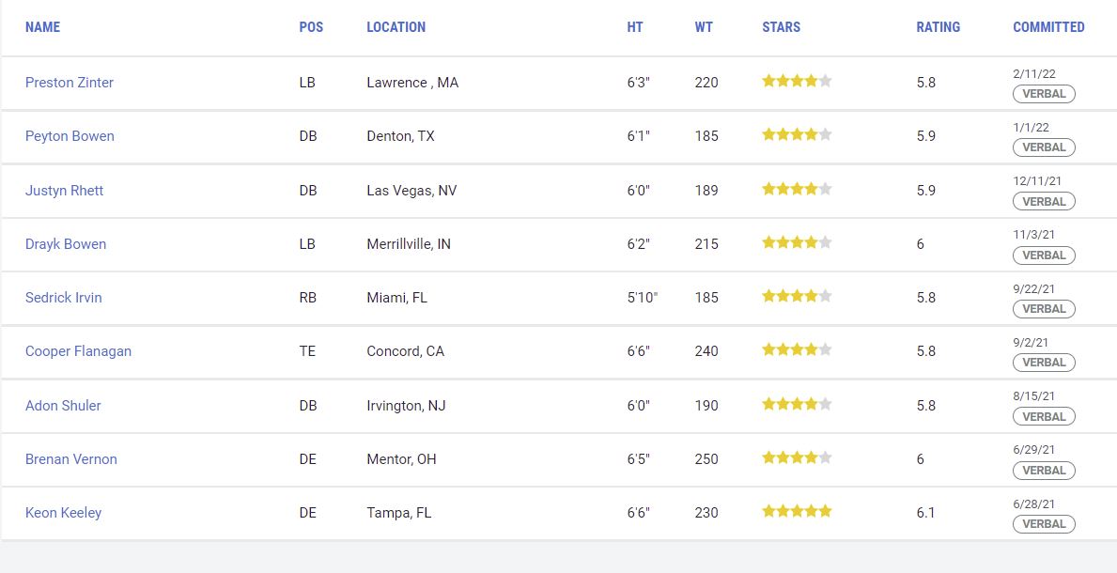The width and height of the screenshot is (1117, 573).
Task: Sort by the STARS column header
Action: pyautogui.click(x=782, y=27)
